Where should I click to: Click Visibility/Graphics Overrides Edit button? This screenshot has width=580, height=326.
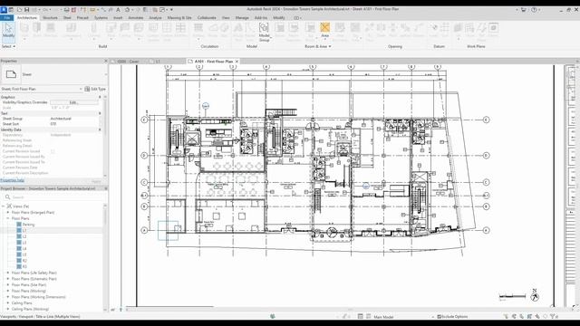[73, 102]
